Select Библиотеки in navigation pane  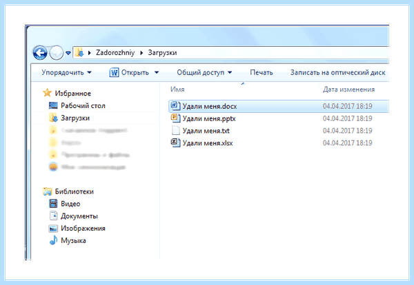pos(75,191)
